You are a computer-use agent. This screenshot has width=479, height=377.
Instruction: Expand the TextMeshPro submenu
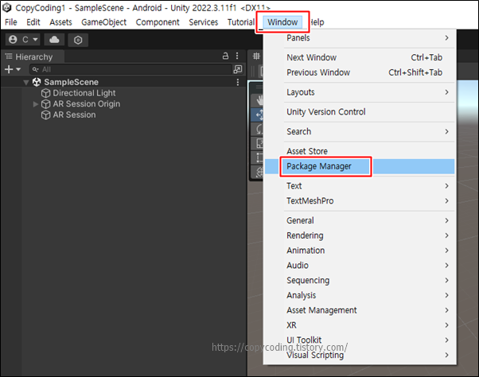click(360, 201)
